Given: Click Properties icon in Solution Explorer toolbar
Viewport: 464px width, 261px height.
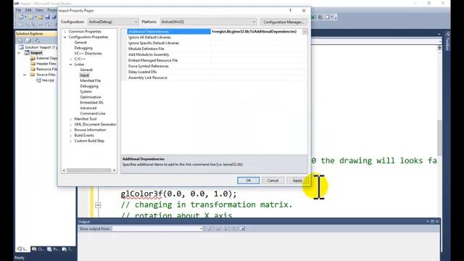Looking at the screenshot, I should 20,41.
